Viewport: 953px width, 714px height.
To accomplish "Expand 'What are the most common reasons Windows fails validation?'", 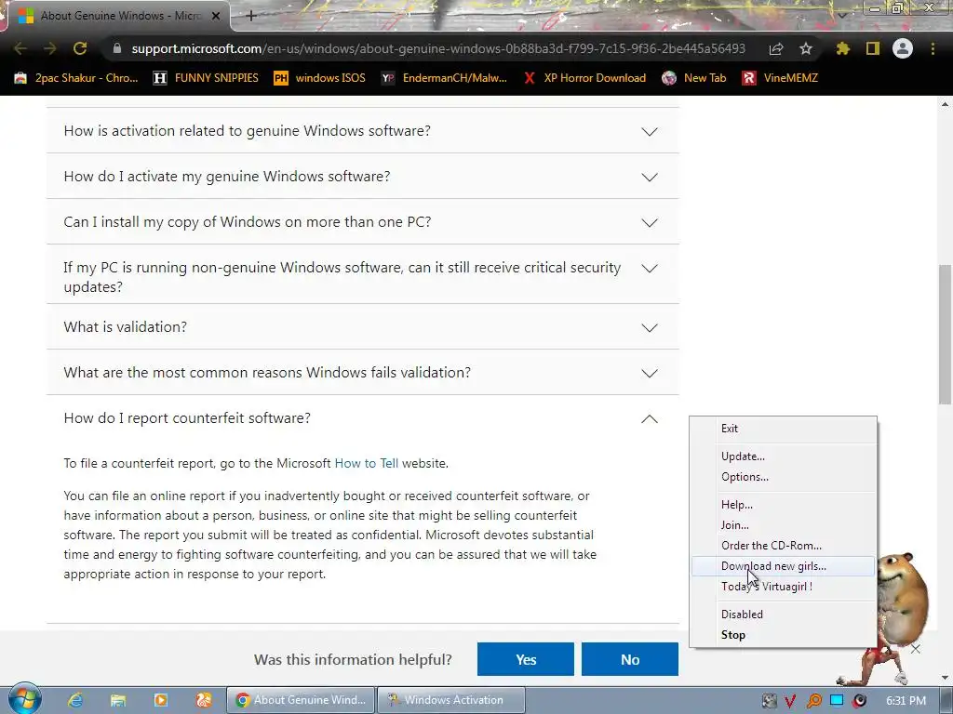I will click(x=362, y=372).
